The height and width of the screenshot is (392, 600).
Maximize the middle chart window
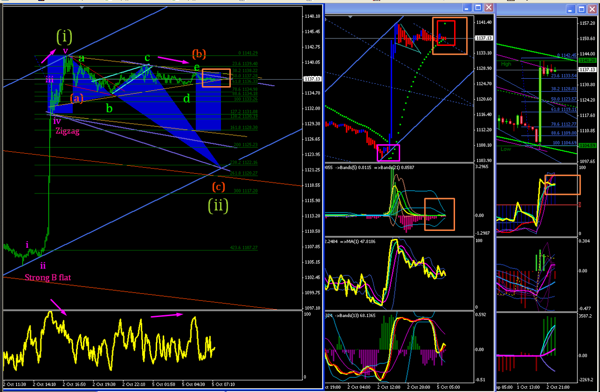click(x=478, y=8)
